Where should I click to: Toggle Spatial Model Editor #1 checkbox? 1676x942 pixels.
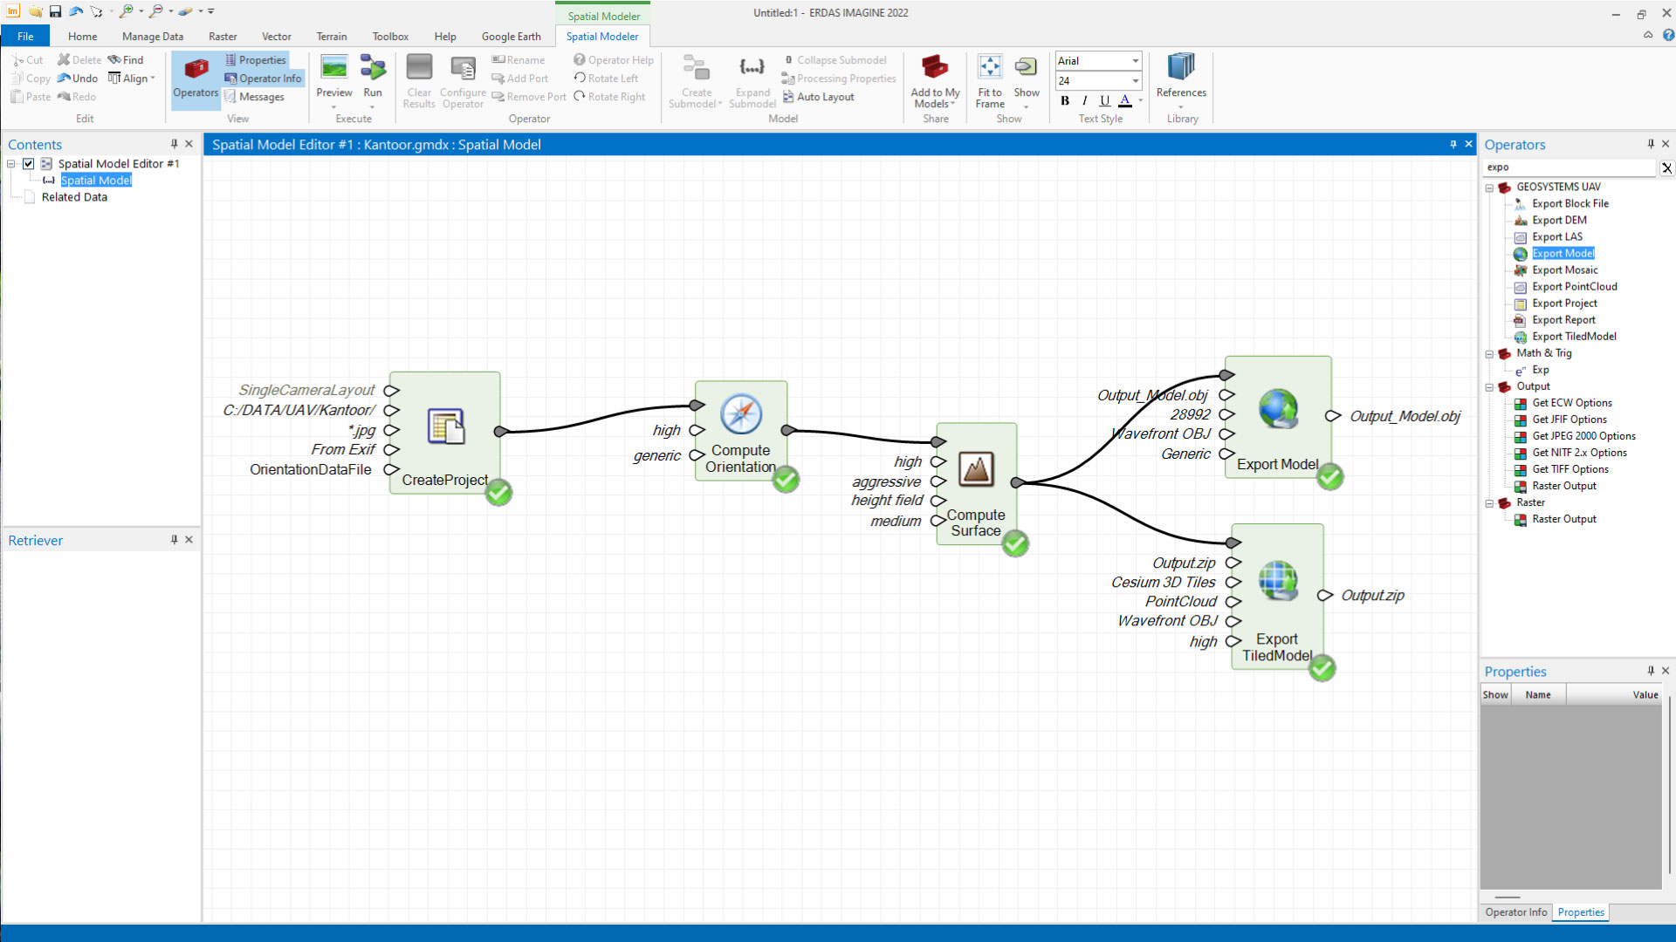(x=29, y=164)
